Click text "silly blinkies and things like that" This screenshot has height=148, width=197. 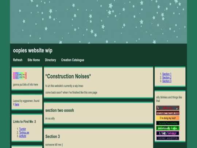tap(169, 99)
